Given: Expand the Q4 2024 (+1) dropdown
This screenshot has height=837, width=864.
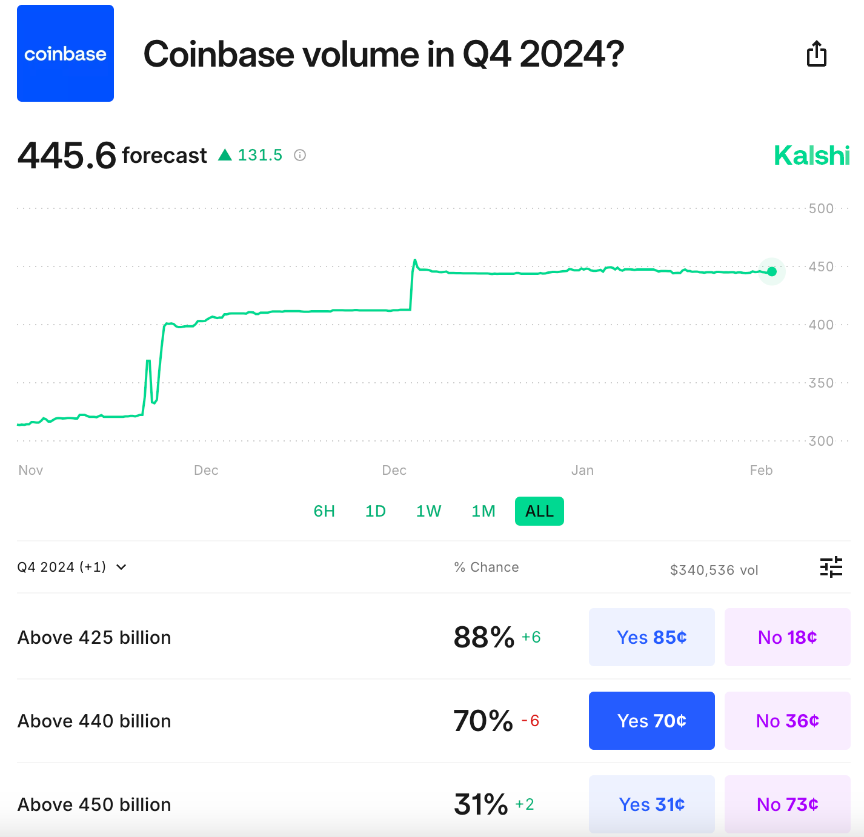Looking at the screenshot, I should [x=72, y=567].
